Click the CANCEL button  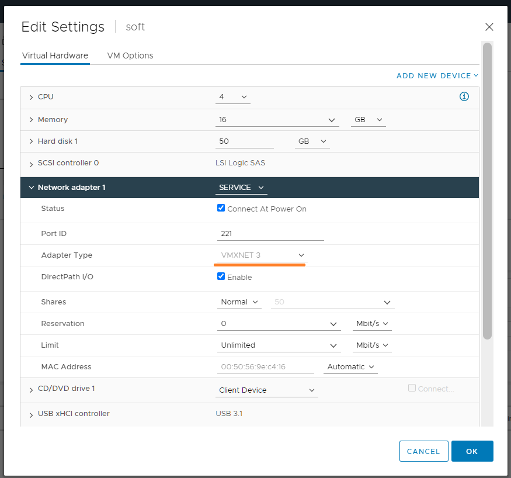point(423,451)
